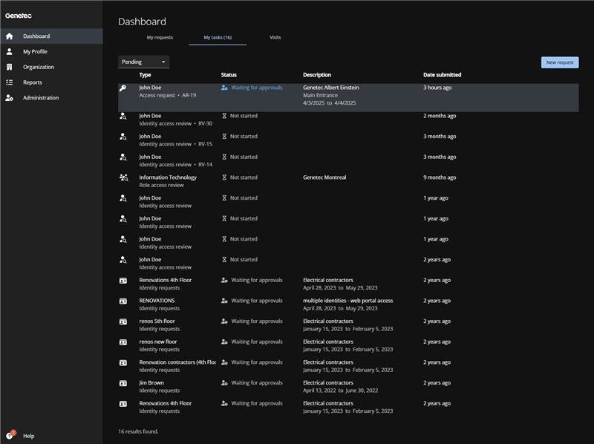Open the Visits tab
The image size is (594, 444).
click(x=274, y=37)
